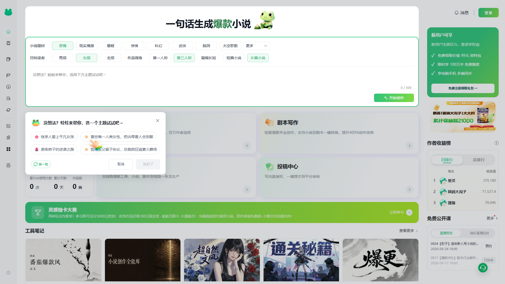
Task: Switch to 总排行 tab
Action: pos(479,160)
